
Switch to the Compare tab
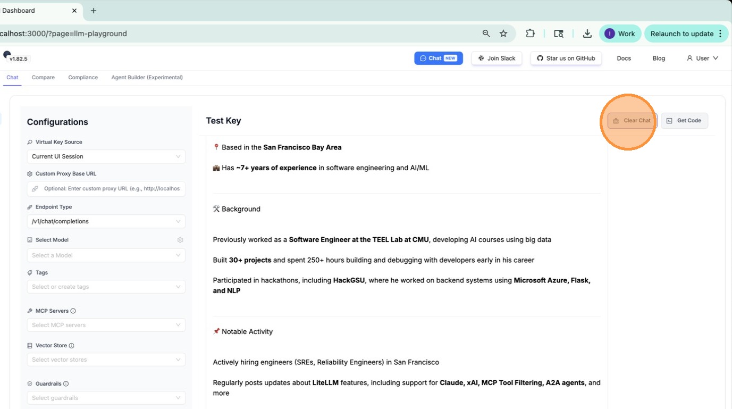coord(43,78)
